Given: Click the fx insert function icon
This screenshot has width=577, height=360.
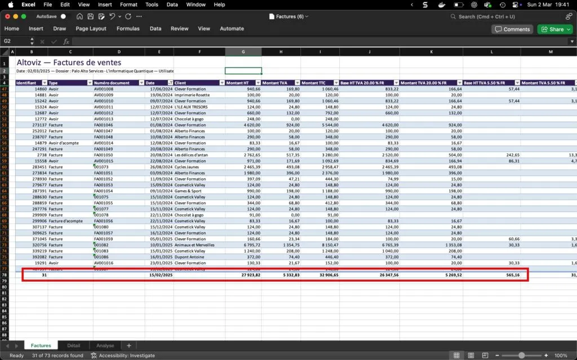Looking at the screenshot, I should click(x=66, y=42).
